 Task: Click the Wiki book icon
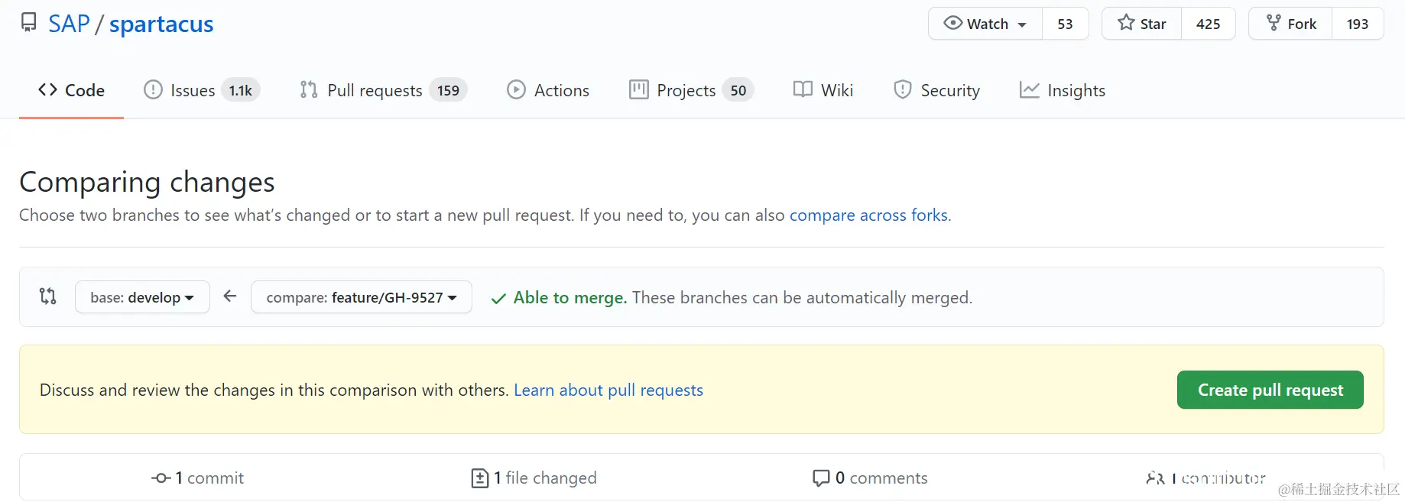[x=803, y=89]
